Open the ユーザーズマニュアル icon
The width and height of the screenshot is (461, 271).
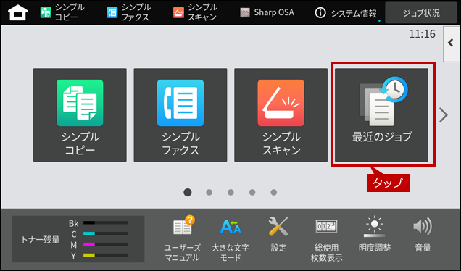[182, 238]
